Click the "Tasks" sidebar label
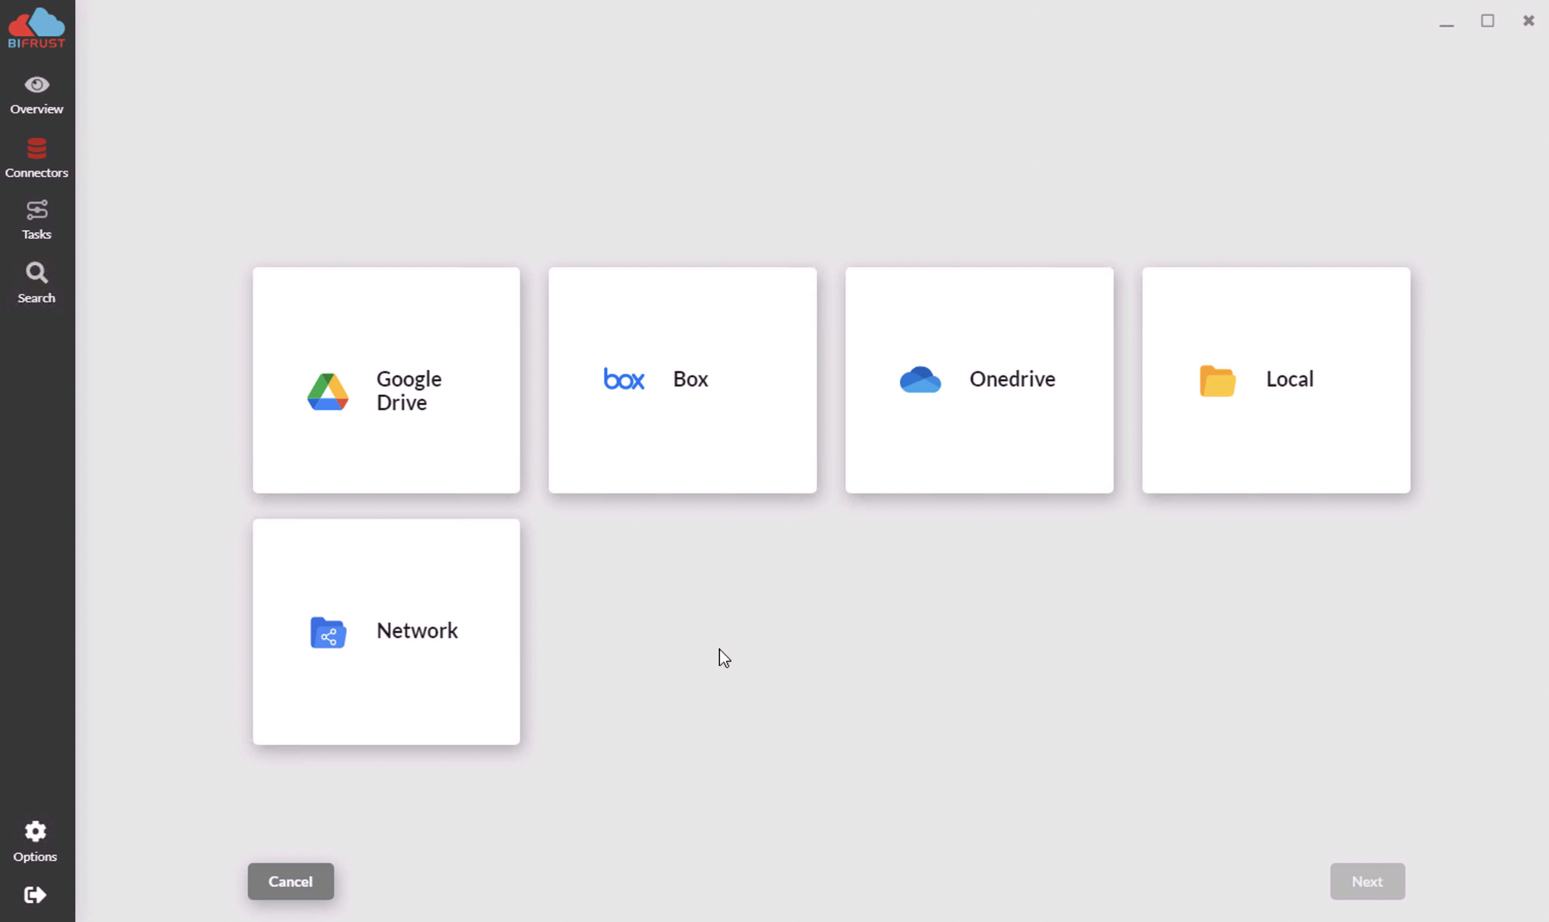This screenshot has height=922, width=1549. point(36,235)
